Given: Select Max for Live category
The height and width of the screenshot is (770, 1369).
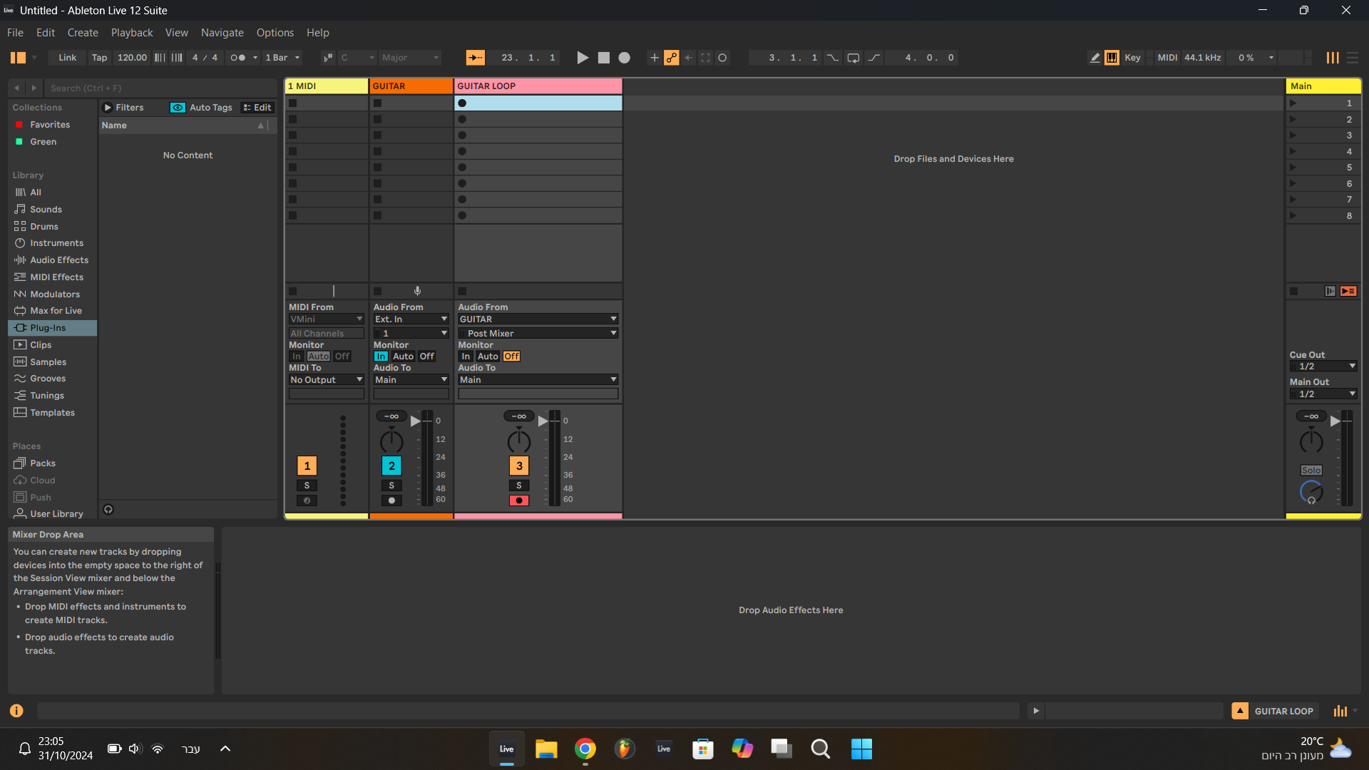Looking at the screenshot, I should pyautogui.click(x=56, y=311).
